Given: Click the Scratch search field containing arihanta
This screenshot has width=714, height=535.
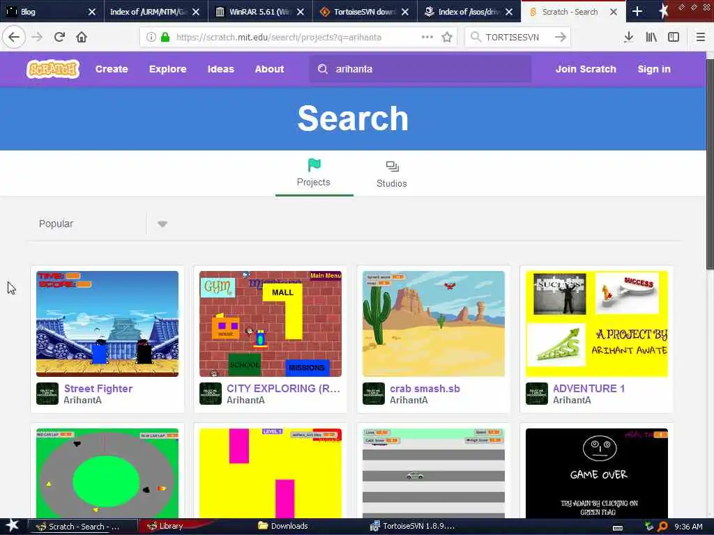Looking at the screenshot, I should [x=420, y=69].
